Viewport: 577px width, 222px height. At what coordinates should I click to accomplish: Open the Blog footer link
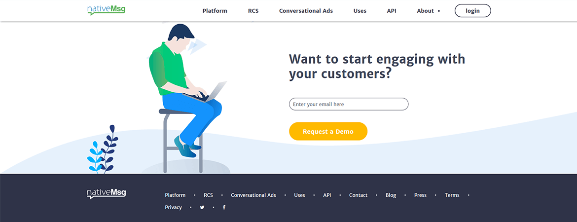coord(391,195)
